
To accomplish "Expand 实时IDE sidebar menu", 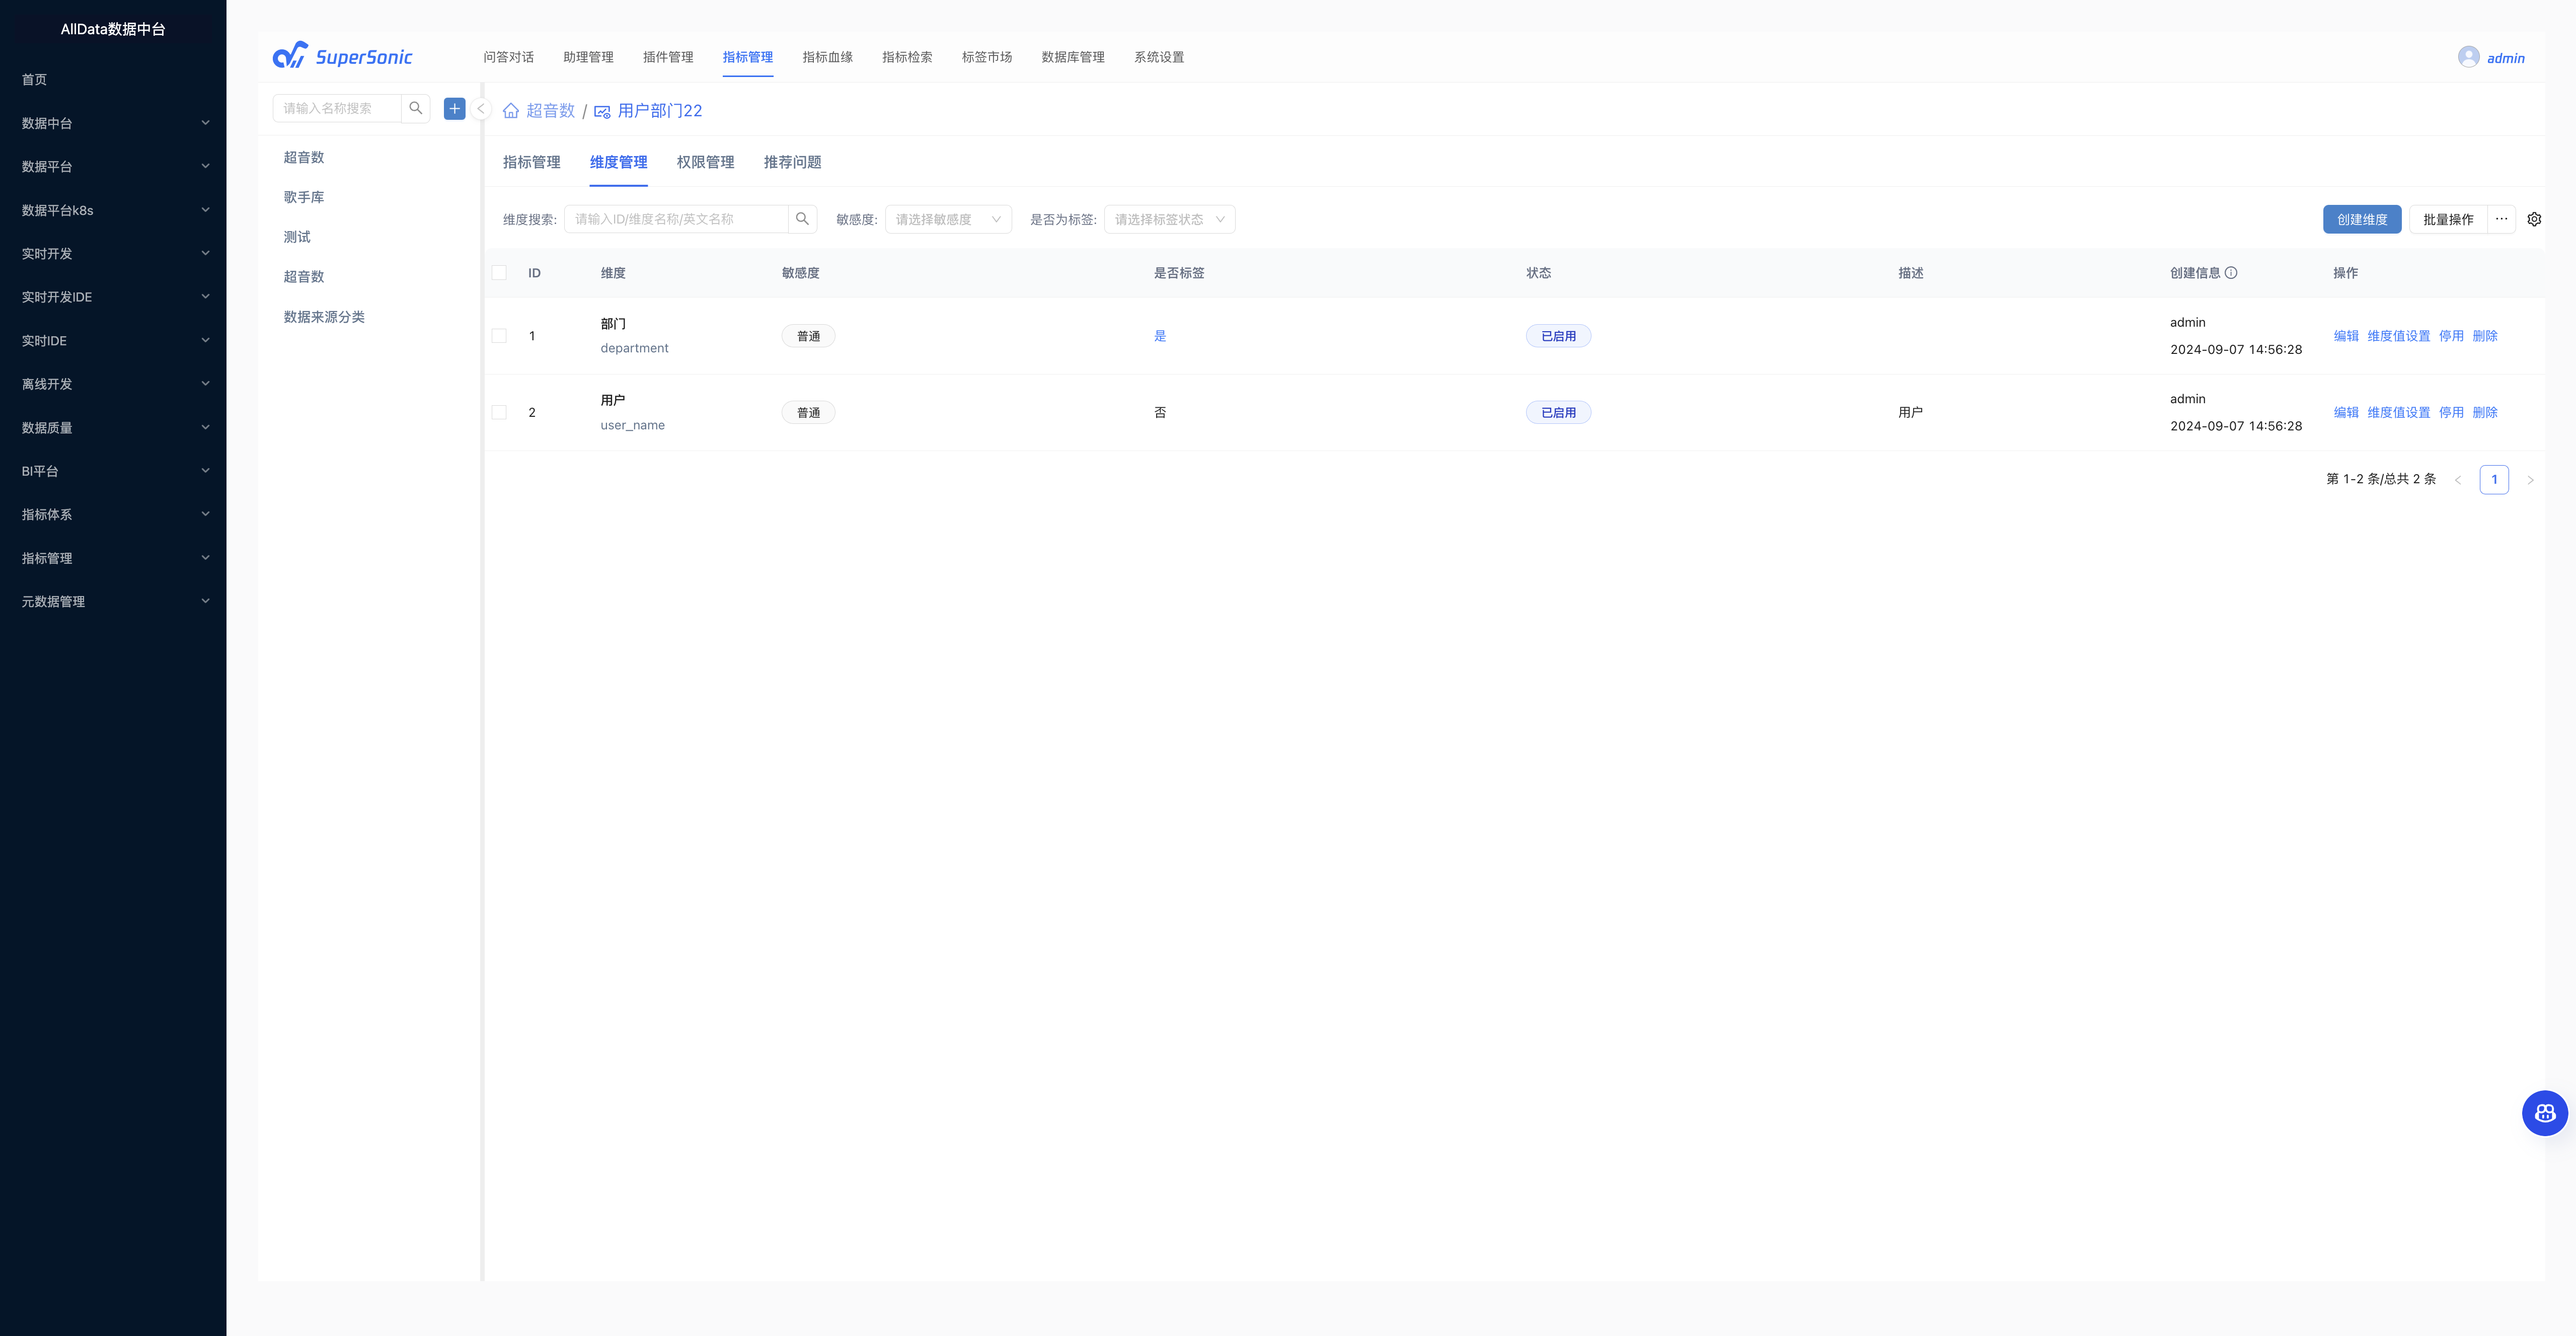I will click(113, 340).
